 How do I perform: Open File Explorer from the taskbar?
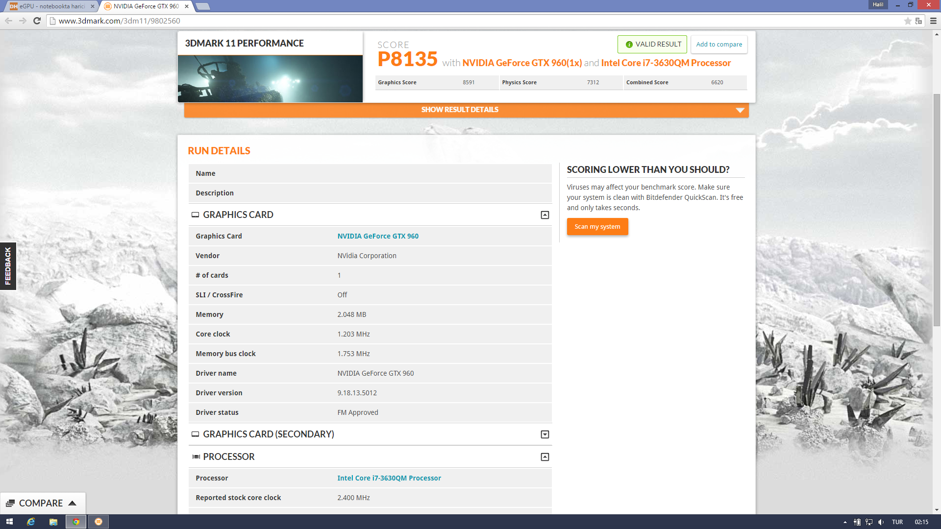click(x=53, y=522)
